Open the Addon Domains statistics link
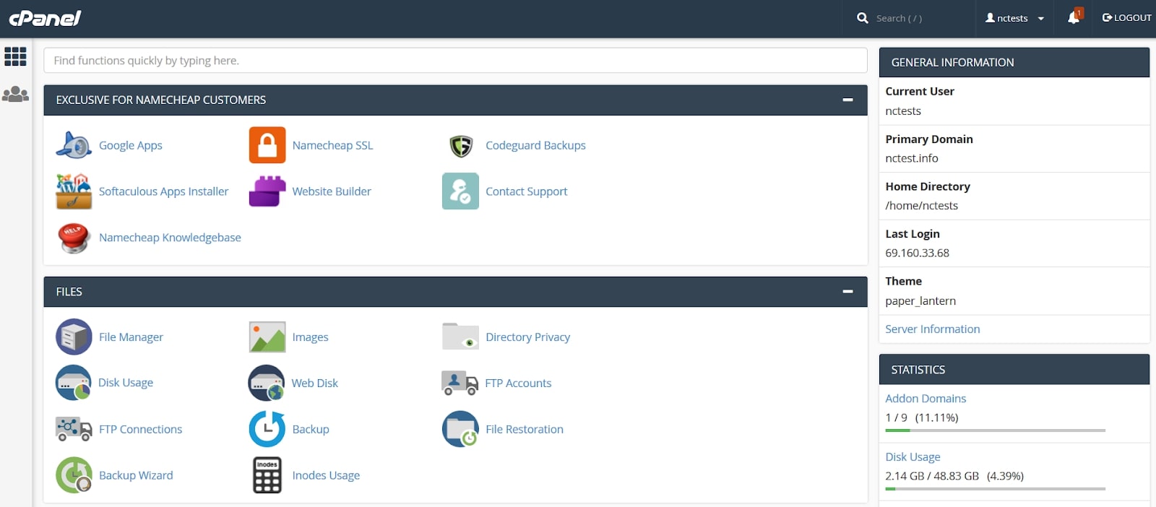 point(926,399)
